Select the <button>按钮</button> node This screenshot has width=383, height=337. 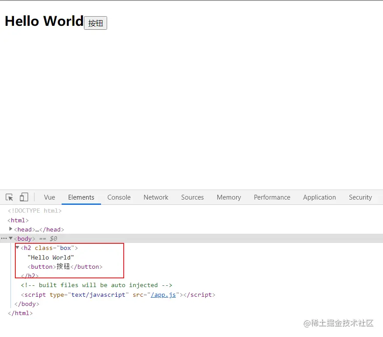(65, 267)
